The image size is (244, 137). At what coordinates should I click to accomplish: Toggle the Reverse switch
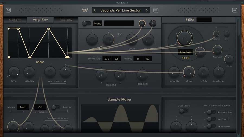point(56,107)
